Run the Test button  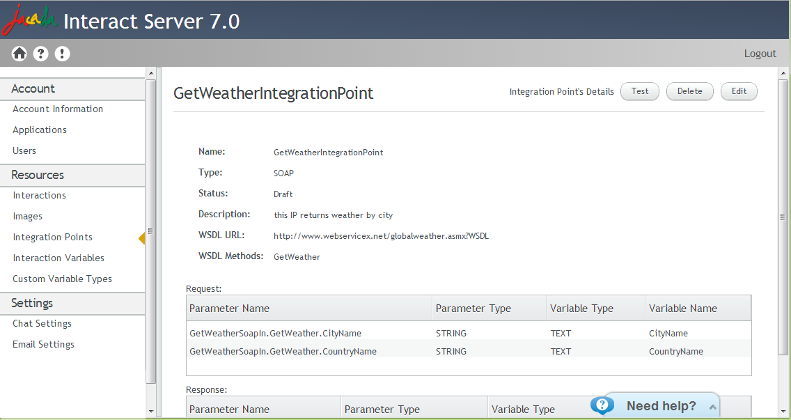click(640, 91)
